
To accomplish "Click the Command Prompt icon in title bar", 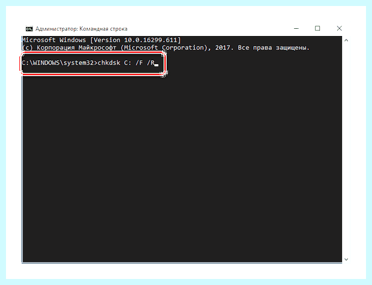I will (x=29, y=29).
